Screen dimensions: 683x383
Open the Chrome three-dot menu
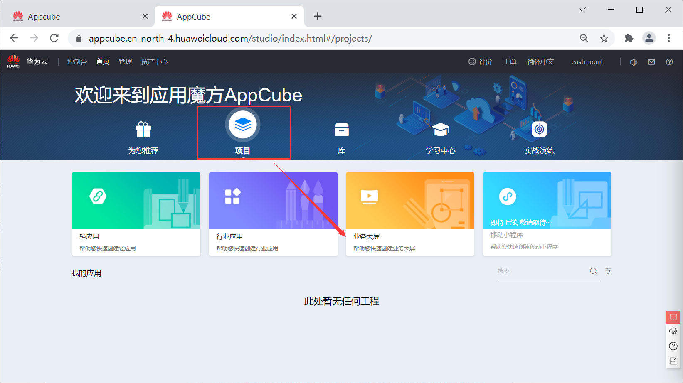click(x=669, y=38)
